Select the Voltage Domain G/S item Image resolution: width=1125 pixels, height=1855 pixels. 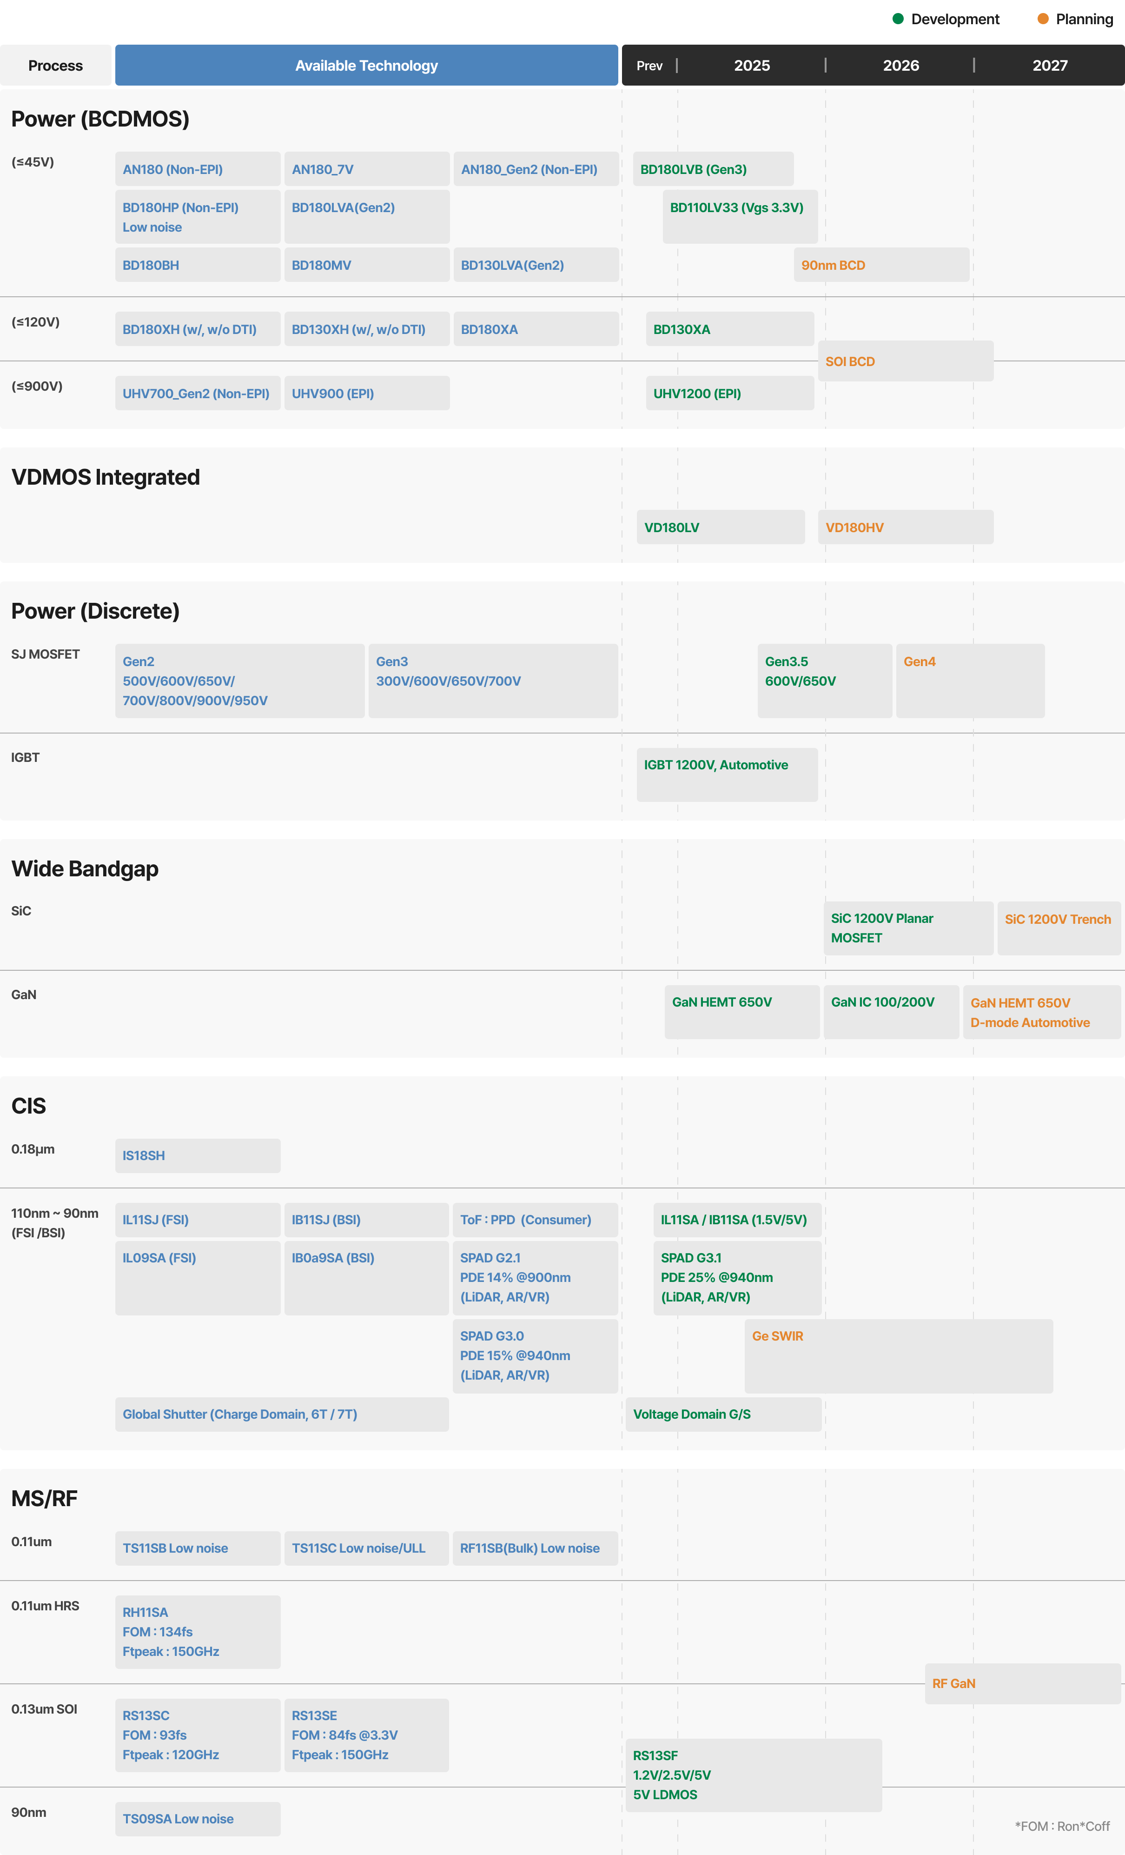click(723, 1415)
